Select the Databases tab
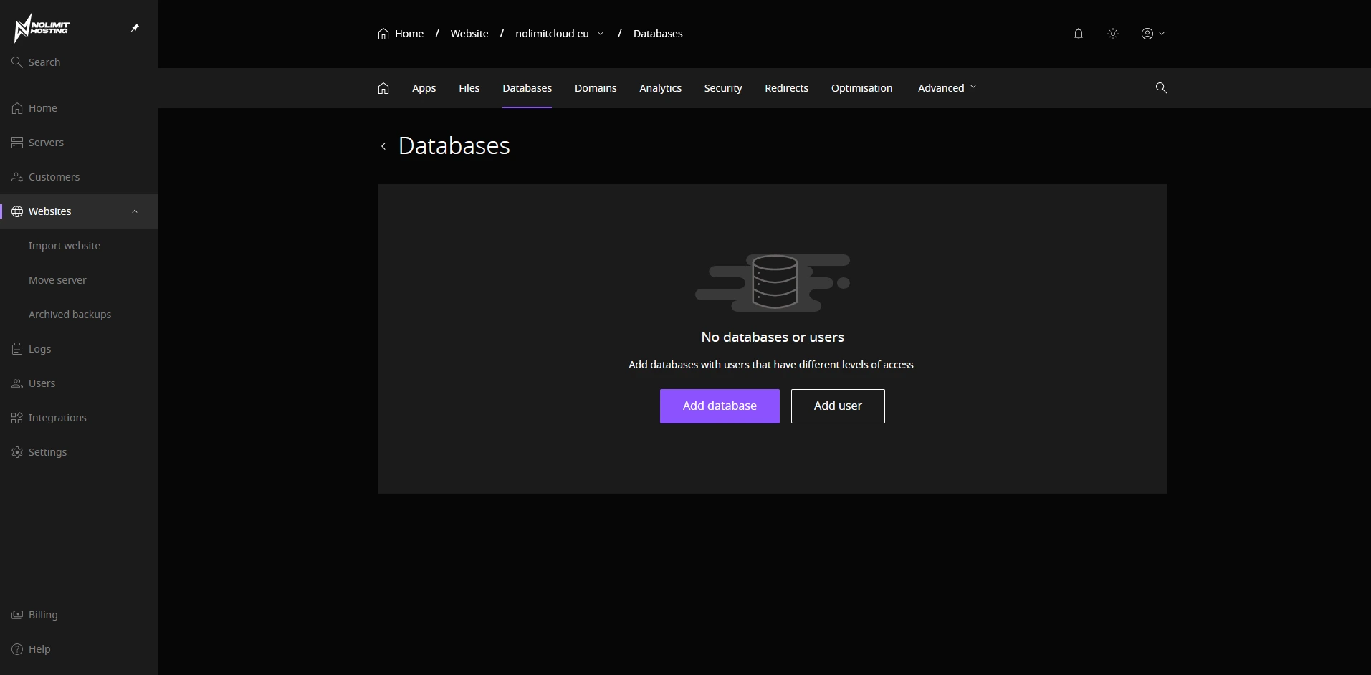Viewport: 1371px width, 675px height. (x=527, y=88)
